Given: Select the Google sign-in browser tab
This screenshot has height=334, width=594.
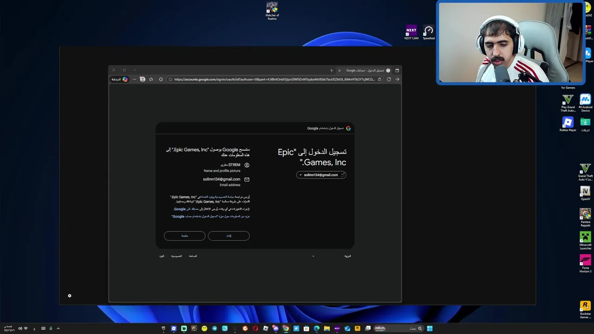Looking at the screenshot, I should click(365, 71).
